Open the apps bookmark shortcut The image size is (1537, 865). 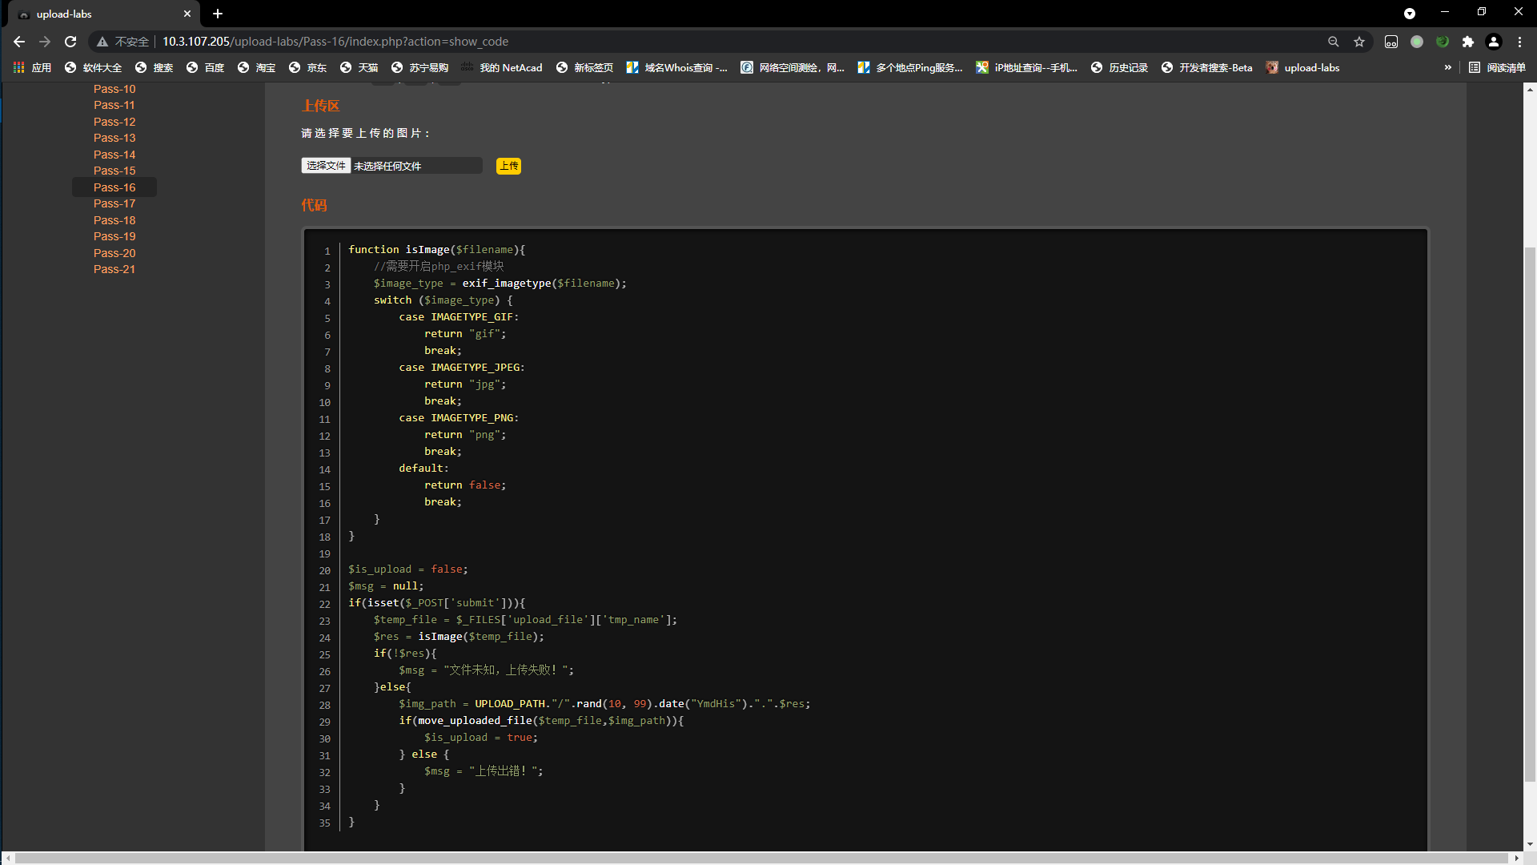(32, 68)
